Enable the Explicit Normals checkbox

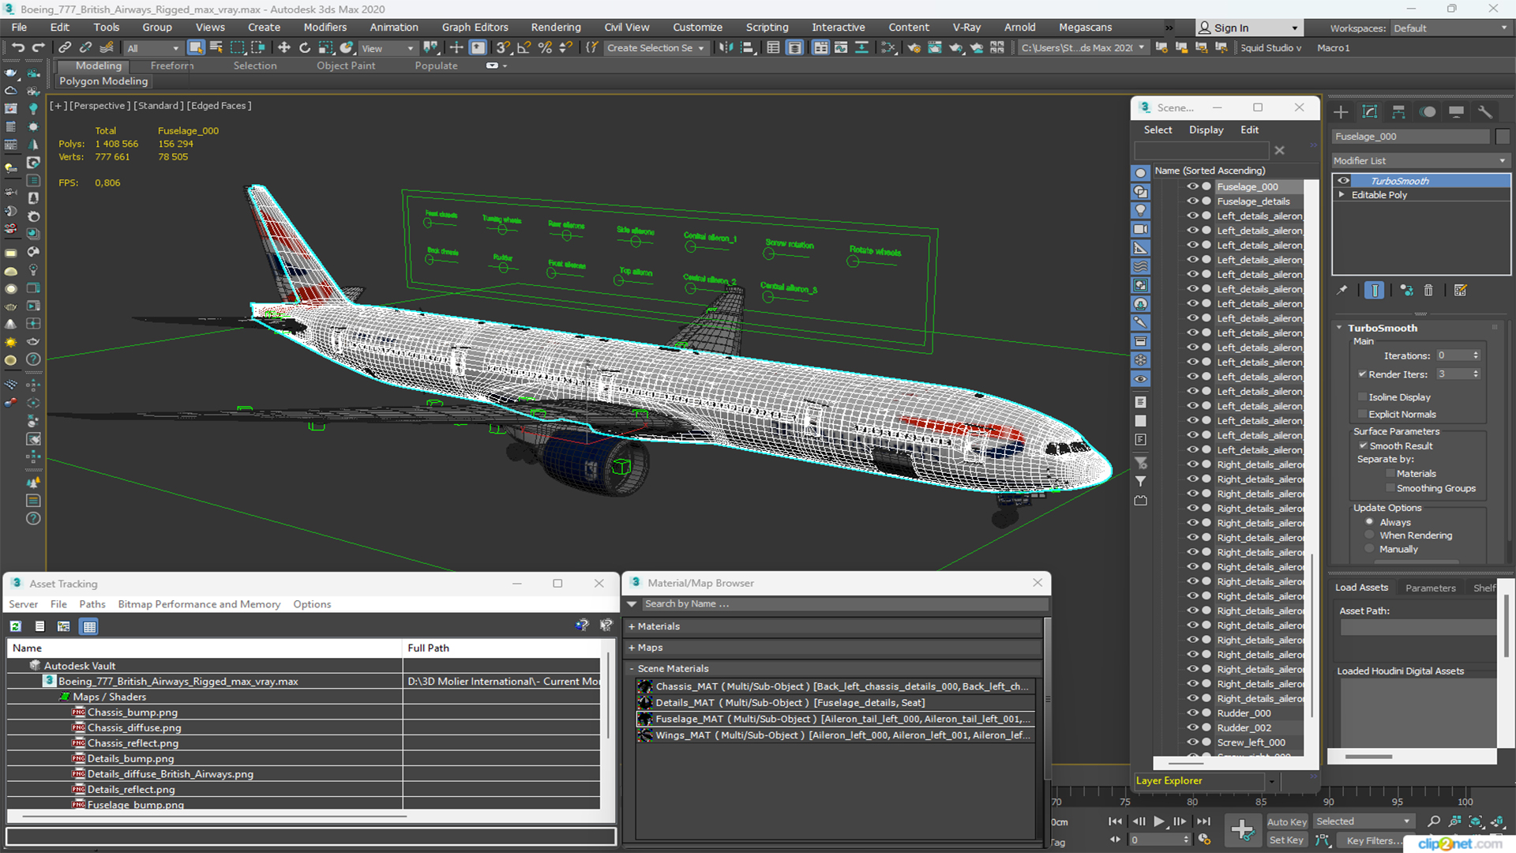[x=1362, y=415]
